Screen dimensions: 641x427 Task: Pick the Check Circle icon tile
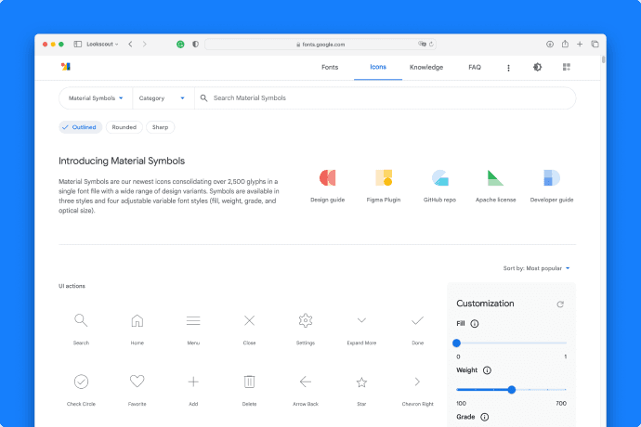81,382
